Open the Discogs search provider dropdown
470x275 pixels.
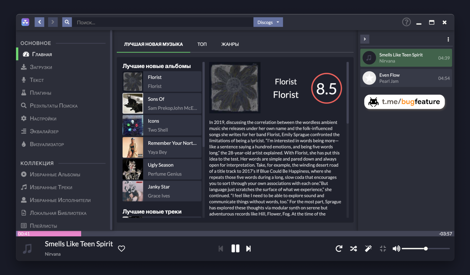point(268,22)
